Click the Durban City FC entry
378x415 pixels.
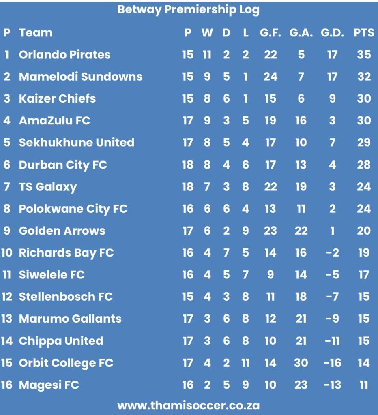click(63, 165)
